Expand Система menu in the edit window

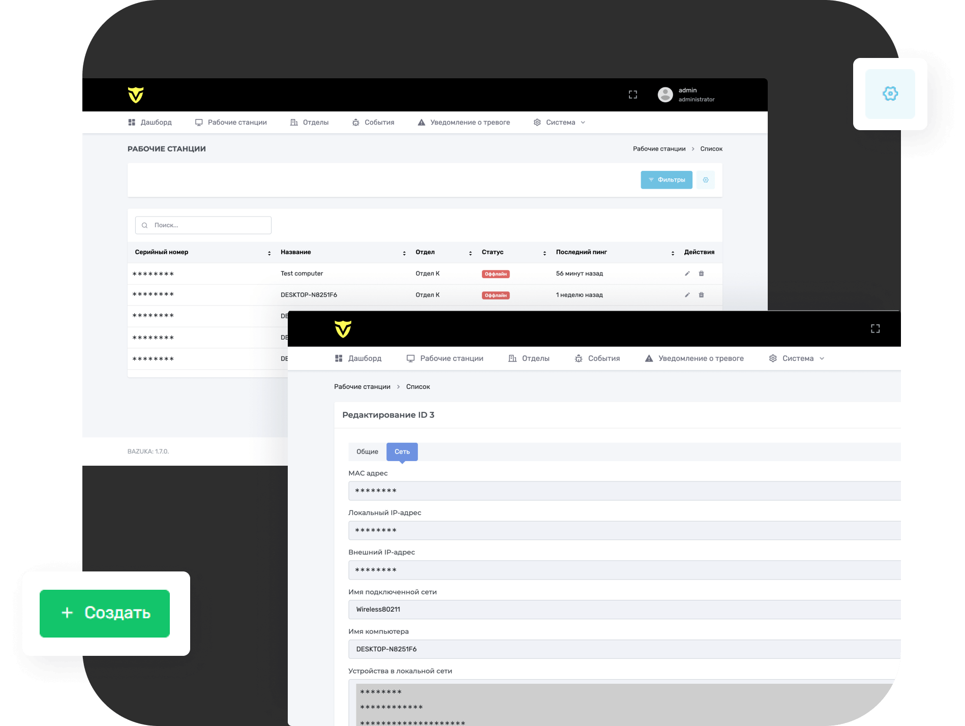797,358
